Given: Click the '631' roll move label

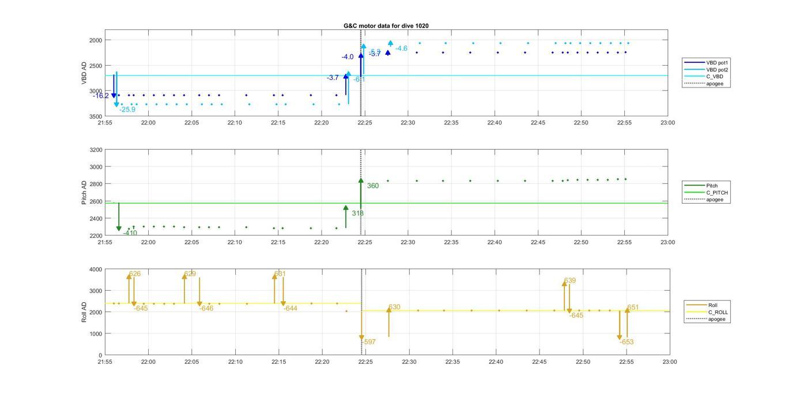Looking at the screenshot, I should point(280,274).
